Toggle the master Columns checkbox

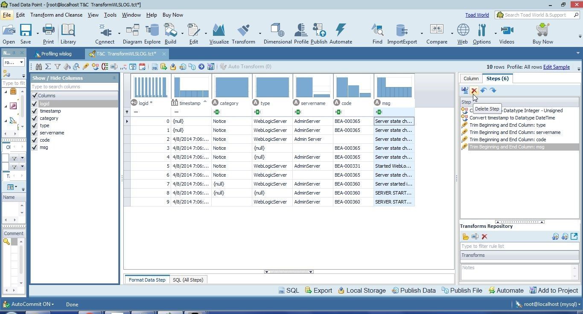coord(35,96)
